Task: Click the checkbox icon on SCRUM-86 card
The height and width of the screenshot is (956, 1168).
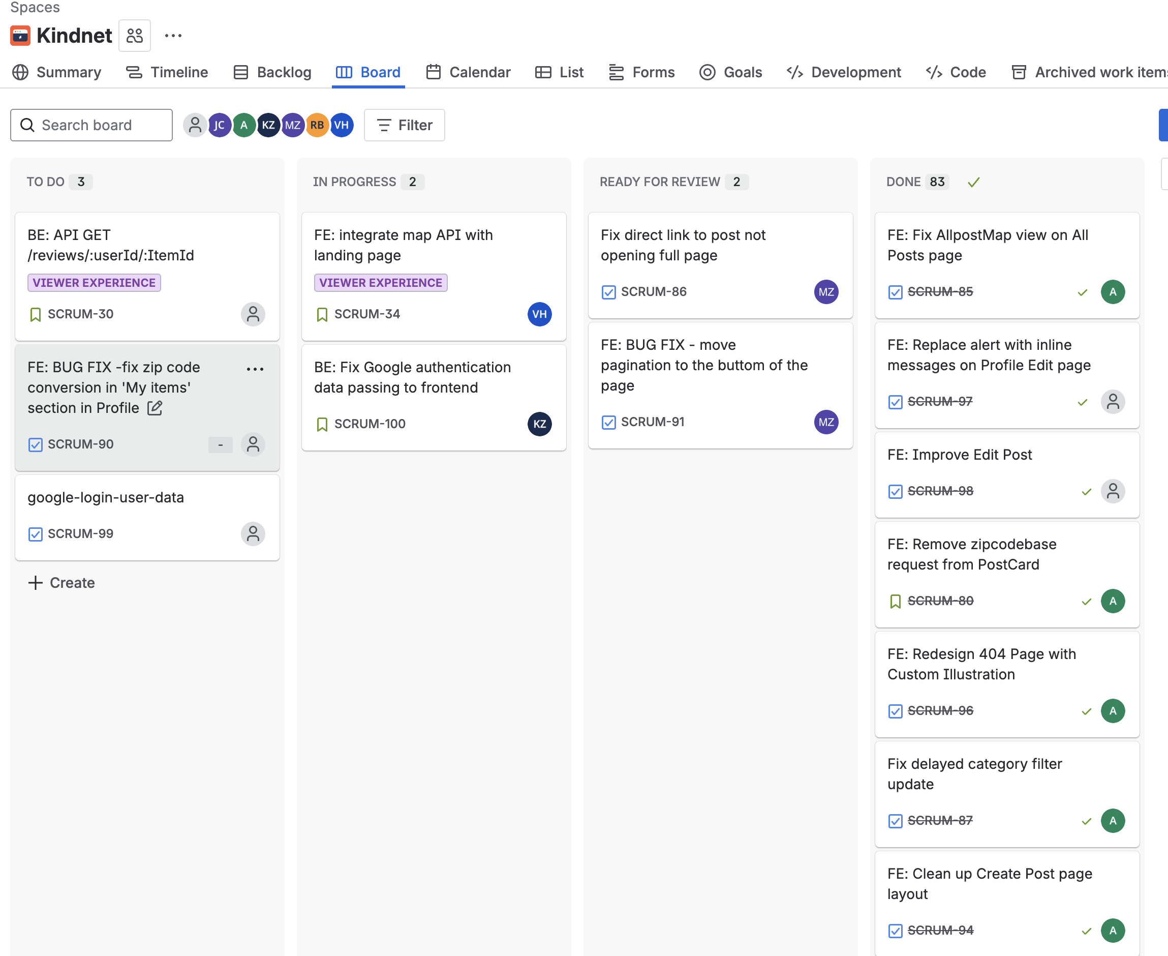Action: pyautogui.click(x=608, y=292)
